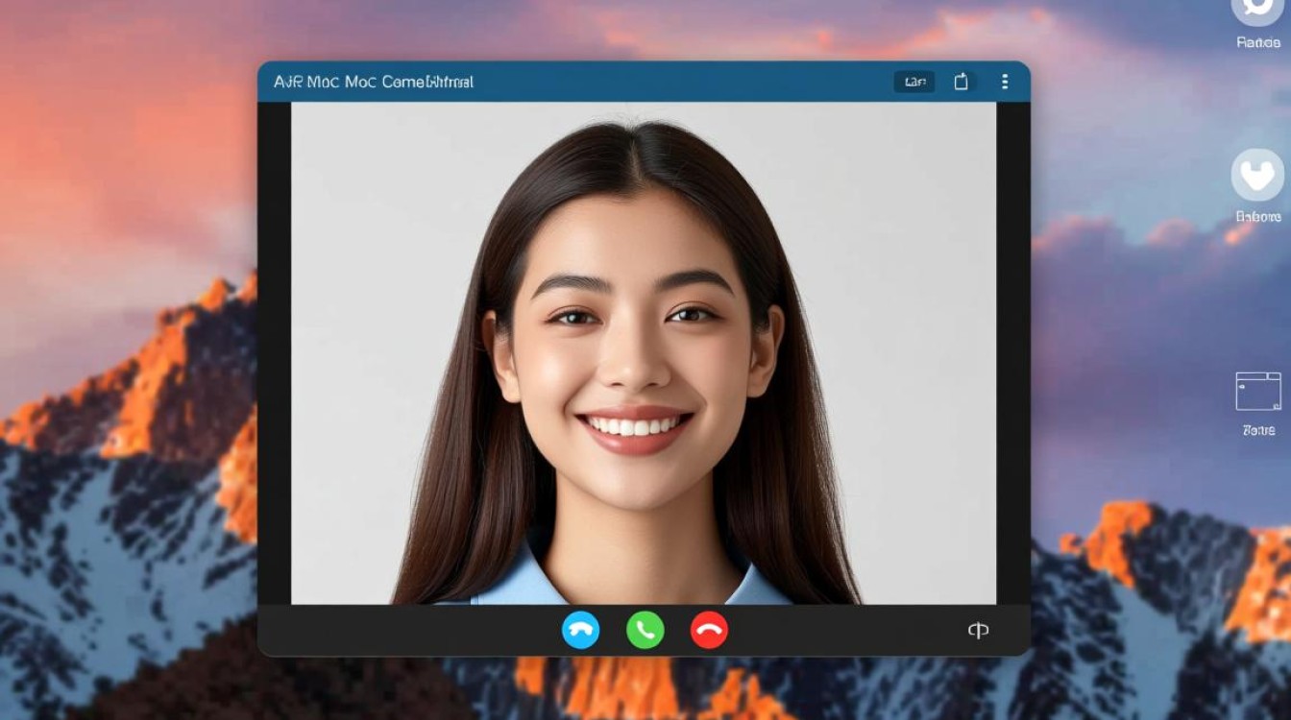Click the call window title text
This screenshot has height=720, width=1291.
click(374, 83)
